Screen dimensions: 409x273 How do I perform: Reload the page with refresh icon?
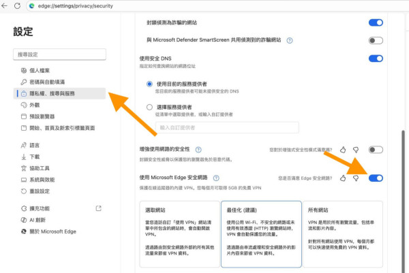pyautogui.click(x=17, y=5)
